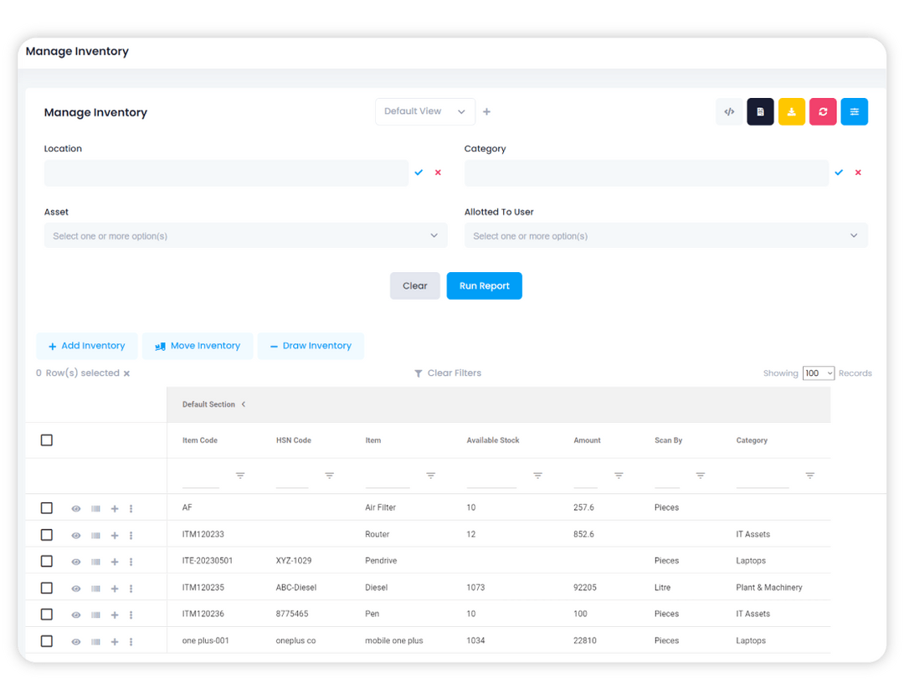
Task: View the Air Filter row via eye icon
Action: [x=76, y=508]
